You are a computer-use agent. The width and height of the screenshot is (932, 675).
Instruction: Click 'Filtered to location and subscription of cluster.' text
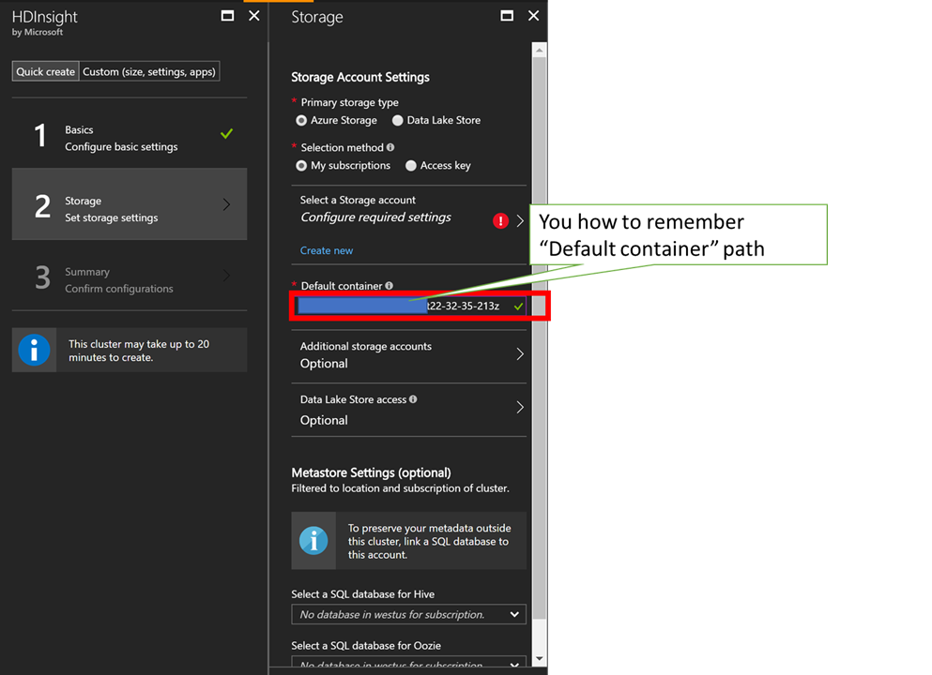[x=400, y=488]
